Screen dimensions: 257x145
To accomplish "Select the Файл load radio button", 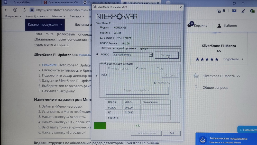I will tap(97, 76).
